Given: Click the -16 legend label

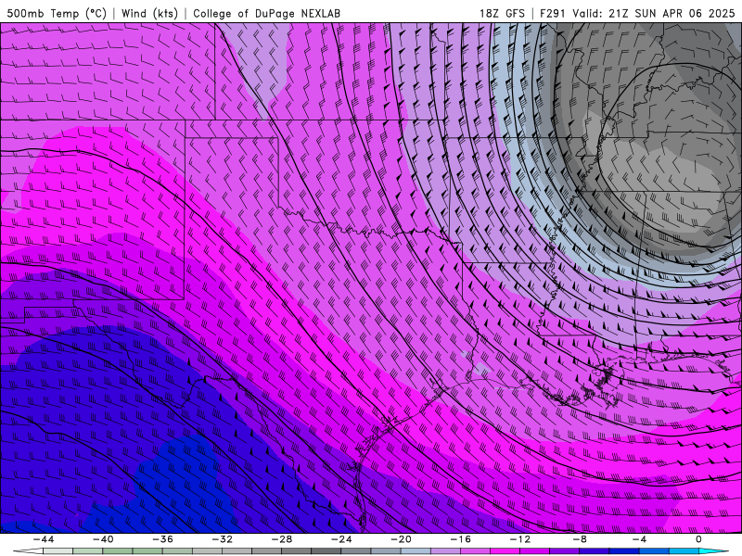Looking at the screenshot, I should [460, 539].
